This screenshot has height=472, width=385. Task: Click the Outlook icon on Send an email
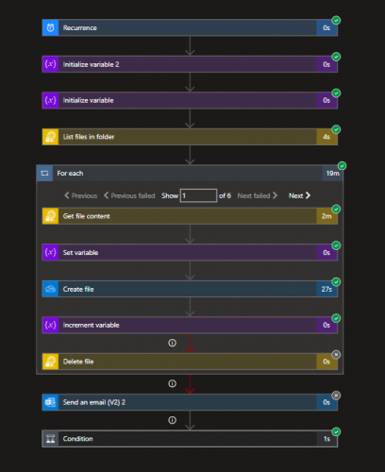[50, 402]
